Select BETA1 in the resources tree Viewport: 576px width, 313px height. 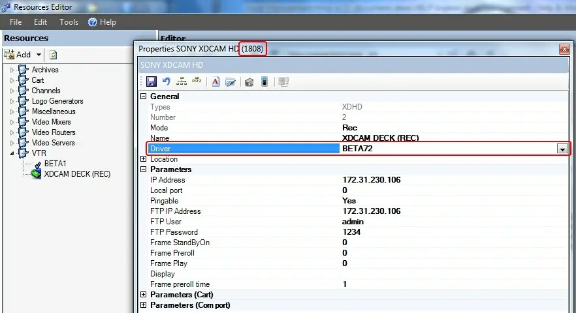coord(56,164)
